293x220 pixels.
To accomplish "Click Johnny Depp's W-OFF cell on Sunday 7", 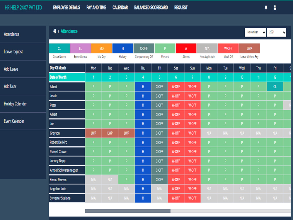I will (192, 161).
